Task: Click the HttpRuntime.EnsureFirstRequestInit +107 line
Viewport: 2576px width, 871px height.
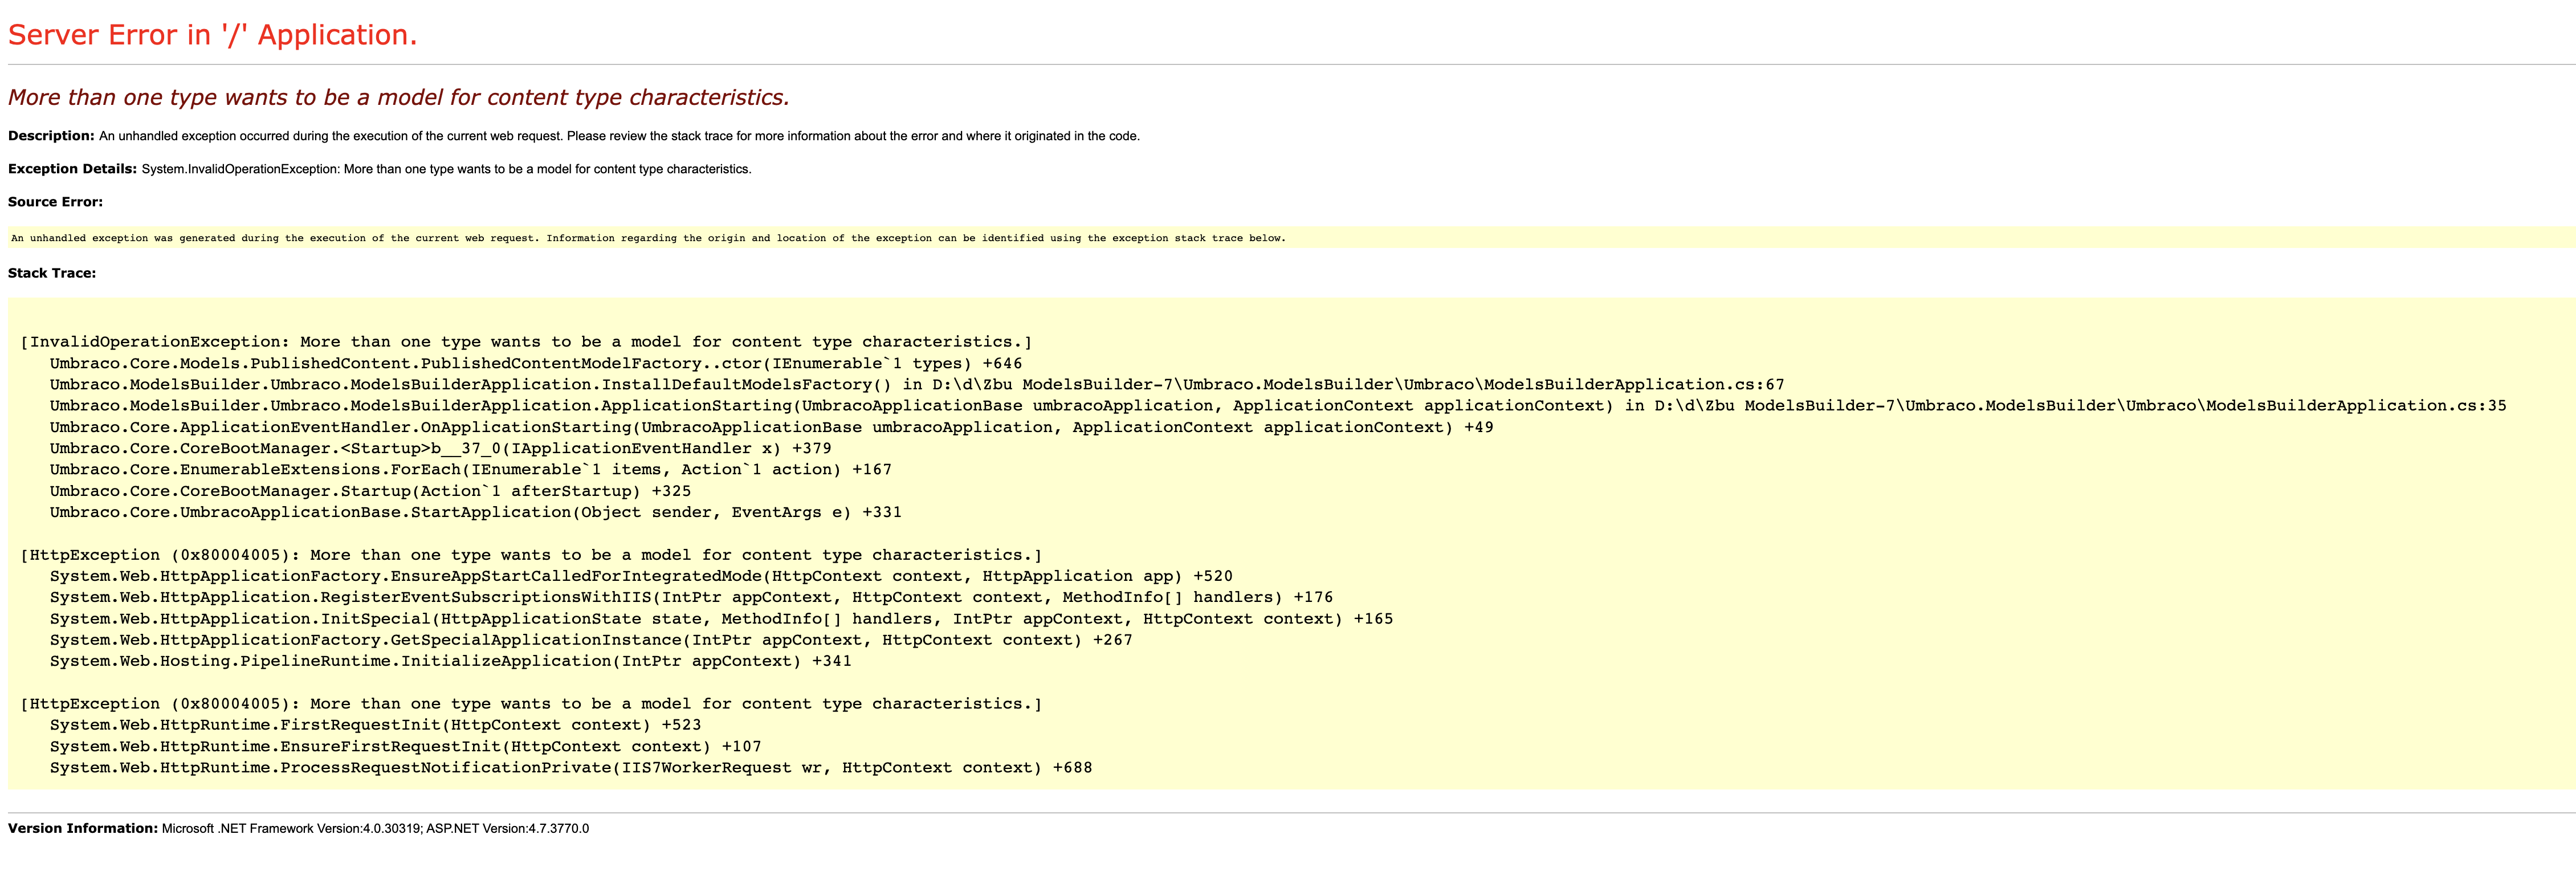Action: click(405, 747)
